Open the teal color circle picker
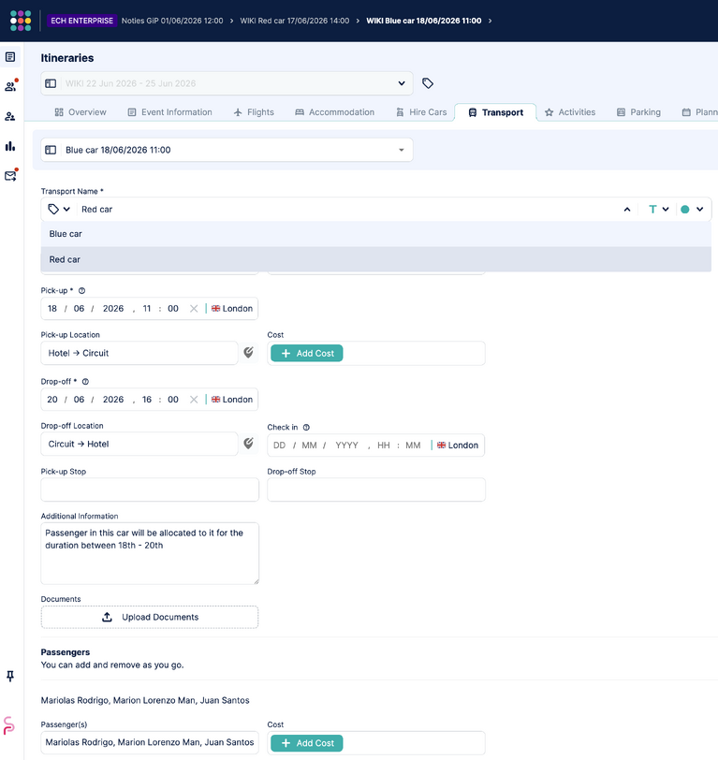718x760 pixels. tap(692, 209)
